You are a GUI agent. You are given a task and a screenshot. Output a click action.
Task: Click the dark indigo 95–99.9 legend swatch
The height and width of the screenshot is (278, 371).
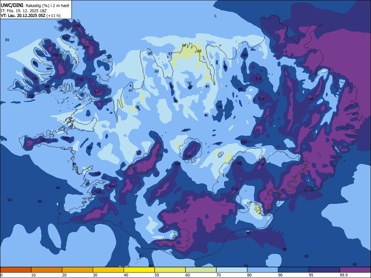point(324,270)
